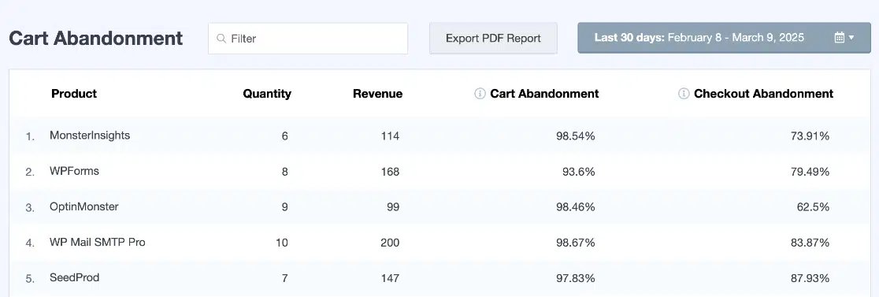Click the info icon beside Cart Abandonment column

pyautogui.click(x=480, y=94)
